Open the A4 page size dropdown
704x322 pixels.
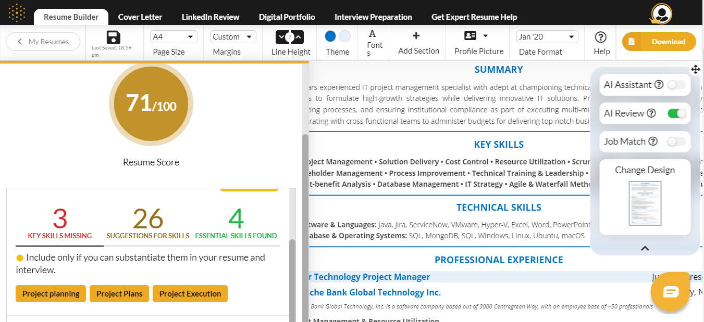(173, 37)
